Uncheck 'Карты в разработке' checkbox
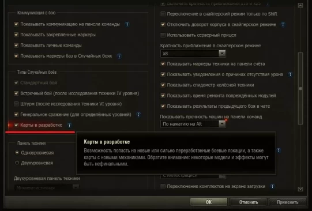 click(x=16, y=125)
